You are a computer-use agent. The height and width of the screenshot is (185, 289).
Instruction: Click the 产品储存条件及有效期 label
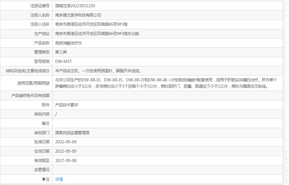point(31,96)
